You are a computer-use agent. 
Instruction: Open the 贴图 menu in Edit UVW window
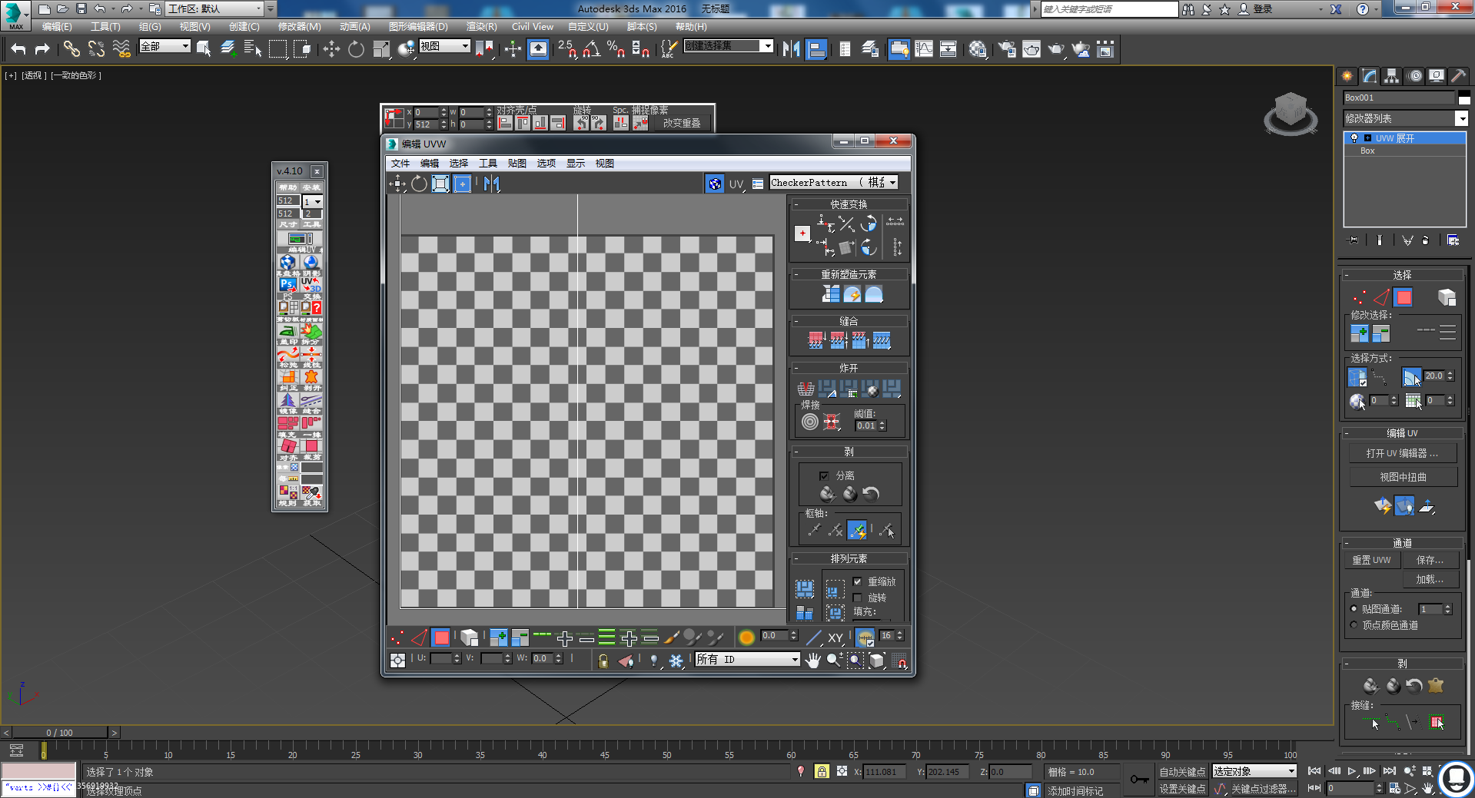pyautogui.click(x=517, y=163)
